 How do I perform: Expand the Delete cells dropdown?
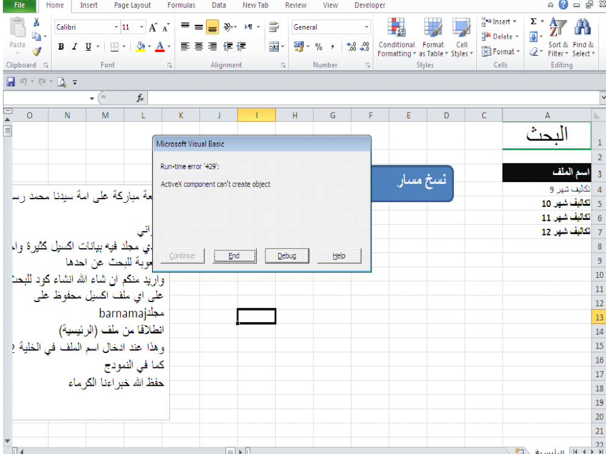[x=517, y=37]
